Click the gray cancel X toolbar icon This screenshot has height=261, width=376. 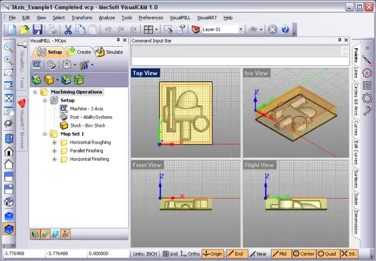pyautogui.click(x=272, y=30)
